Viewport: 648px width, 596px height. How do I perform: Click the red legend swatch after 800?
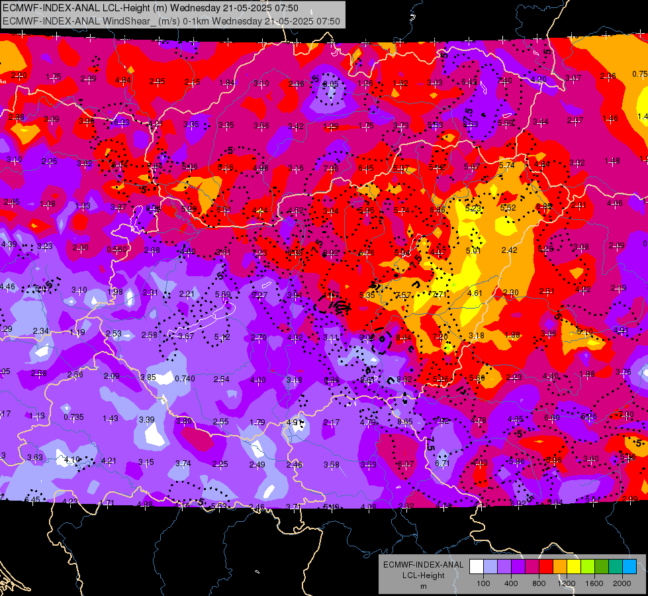546,567
